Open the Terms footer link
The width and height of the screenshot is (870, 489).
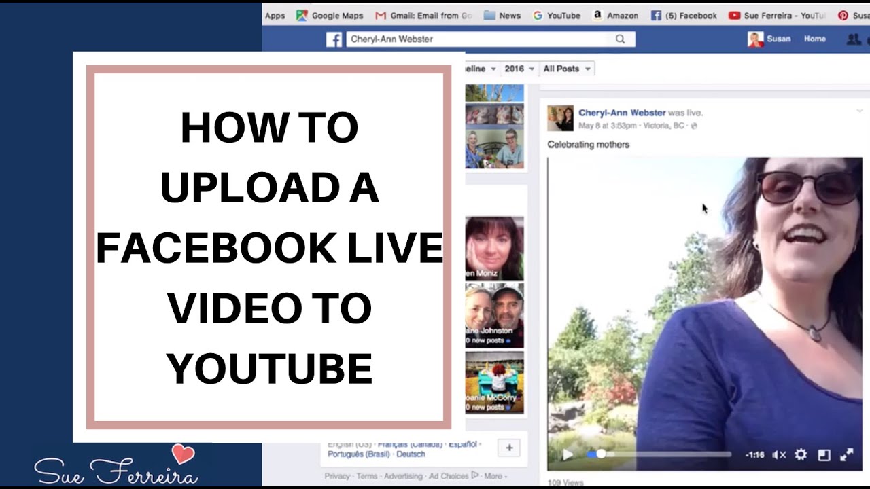tap(367, 476)
